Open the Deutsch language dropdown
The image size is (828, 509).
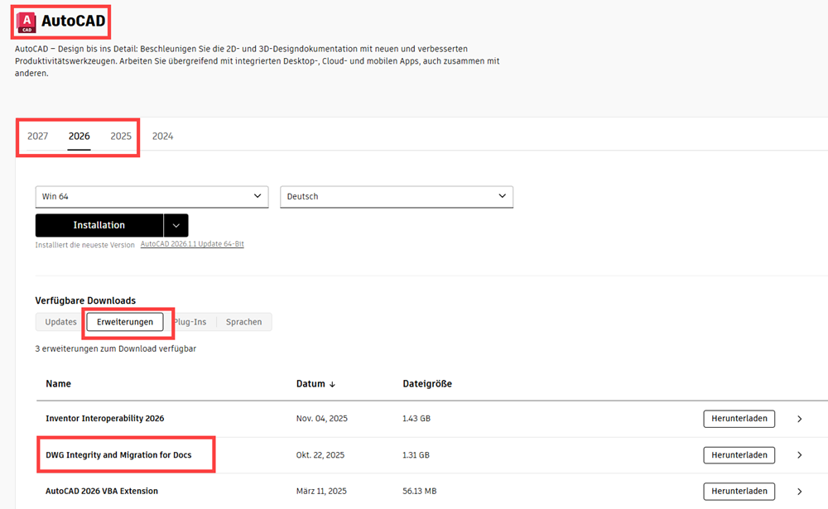pos(397,196)
